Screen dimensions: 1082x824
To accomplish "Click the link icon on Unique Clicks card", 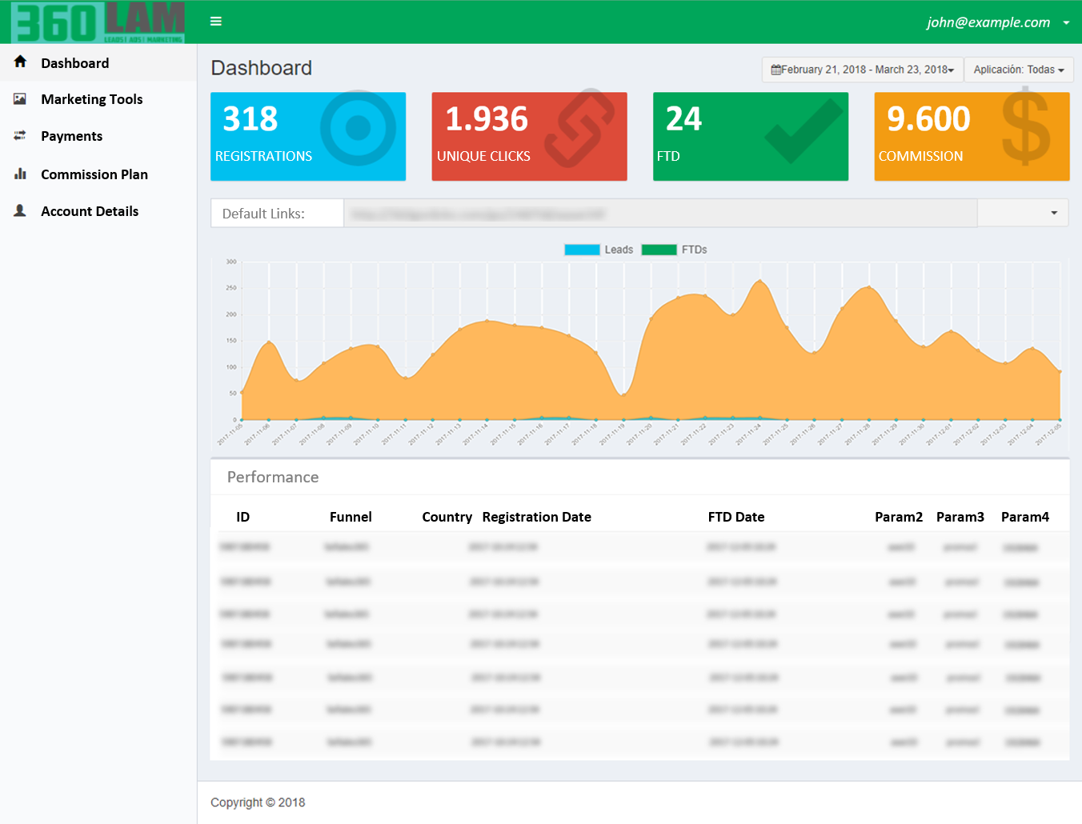I will 579,128.
